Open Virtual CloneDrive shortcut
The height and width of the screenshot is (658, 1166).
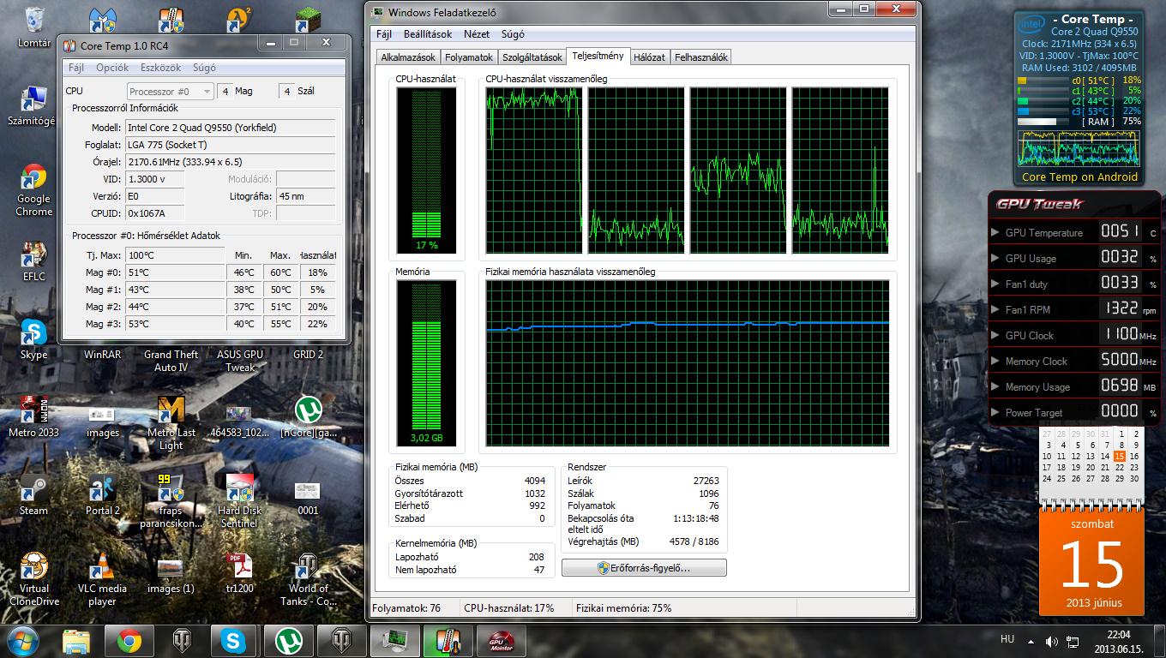[x=33, y=580]
